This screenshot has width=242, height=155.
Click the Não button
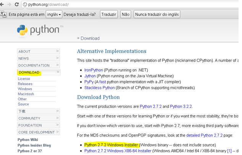(x=125, y=14)
